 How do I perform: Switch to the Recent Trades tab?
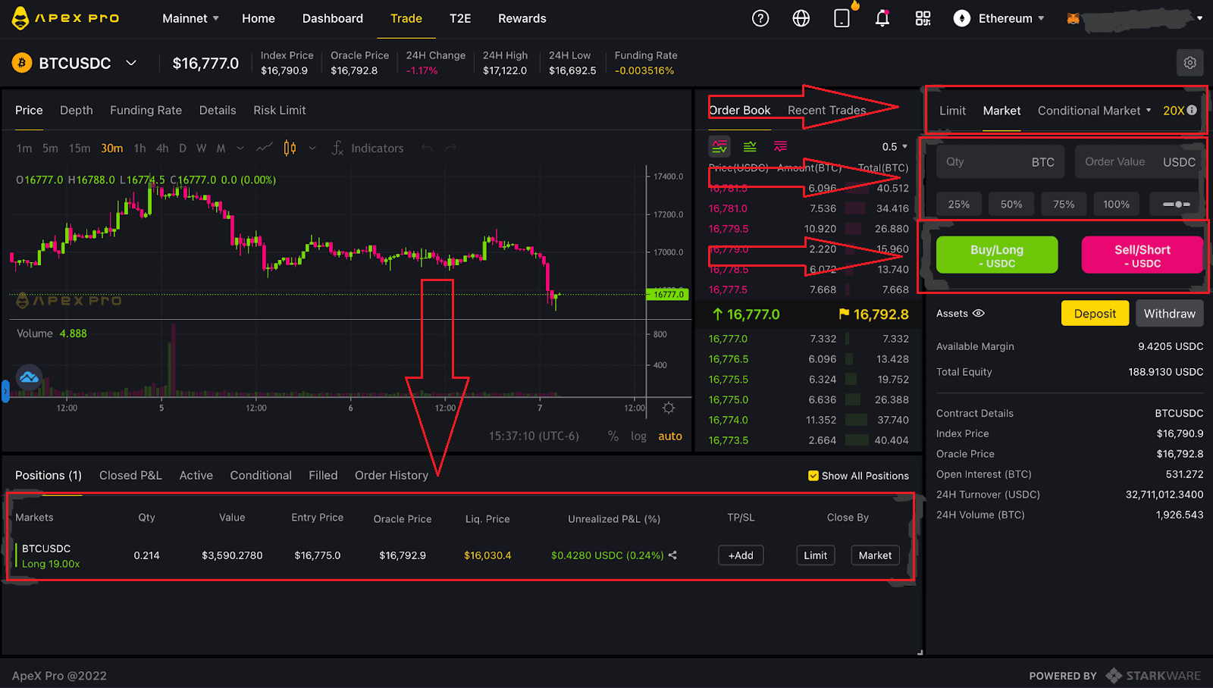coord(826,110)
